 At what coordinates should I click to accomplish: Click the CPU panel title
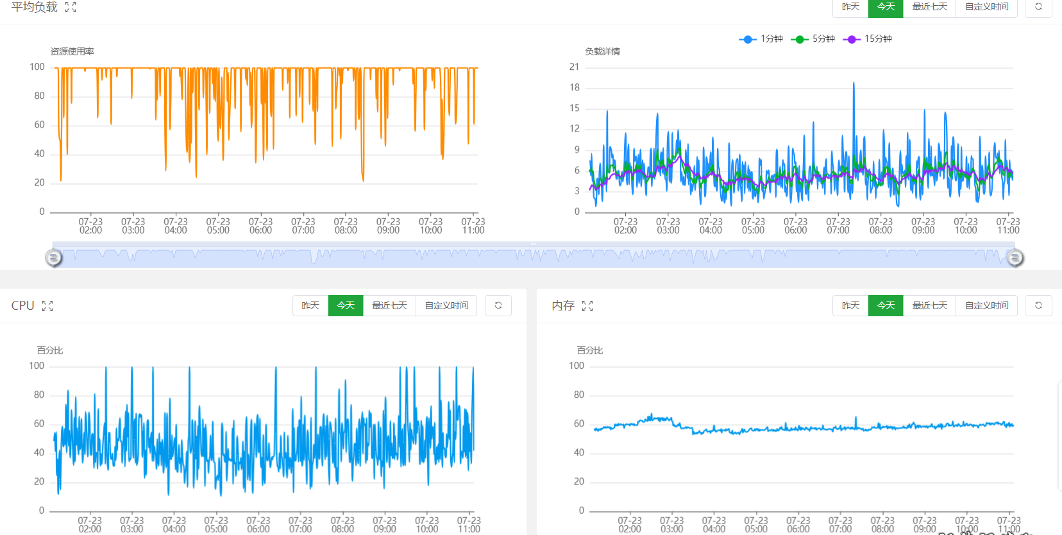point(22,306)
